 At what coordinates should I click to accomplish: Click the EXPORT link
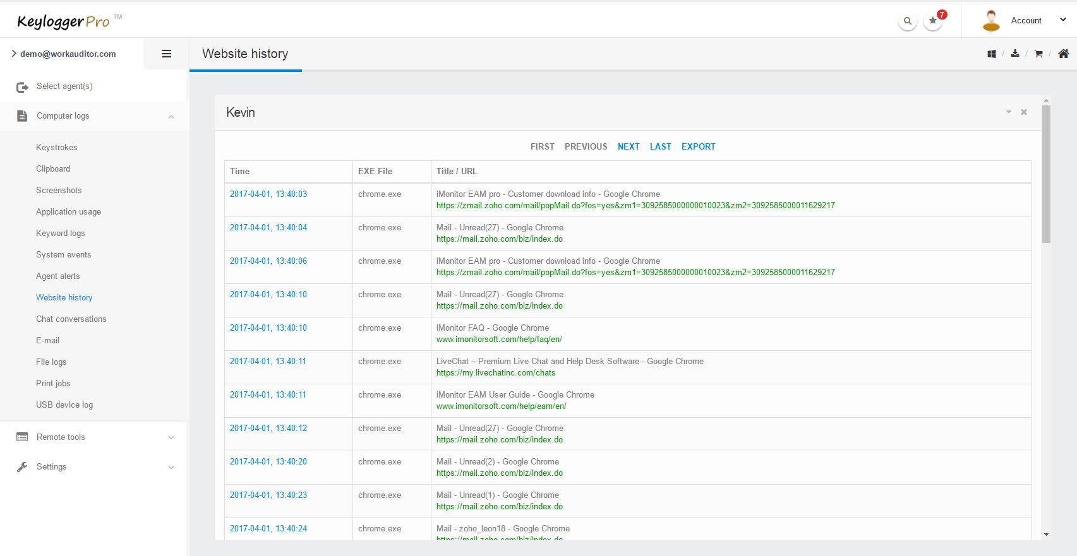coord(698,146)
